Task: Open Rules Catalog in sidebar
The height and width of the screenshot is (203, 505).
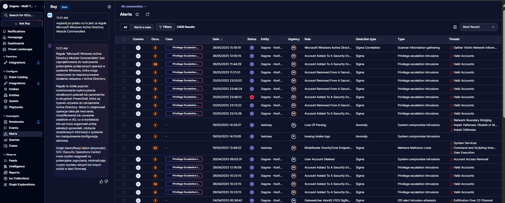Action: coord(18,77)
